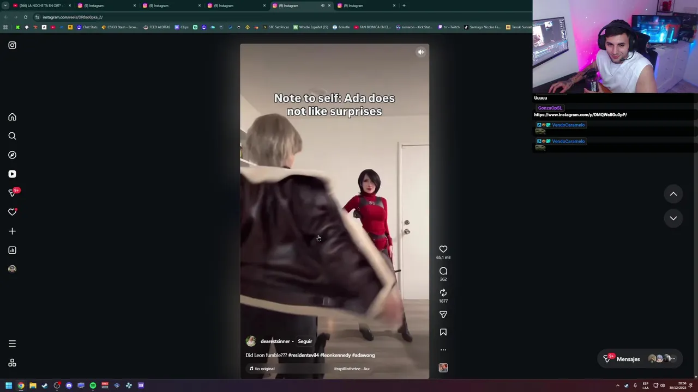Open Meta apps grid icon in sidebar
The height and width of the screenshot is (392, 698).
coord(12,363)
